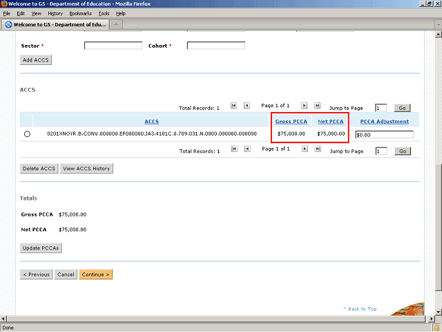
Task: Select the ACCS row radio button
Action: (27, 134)
